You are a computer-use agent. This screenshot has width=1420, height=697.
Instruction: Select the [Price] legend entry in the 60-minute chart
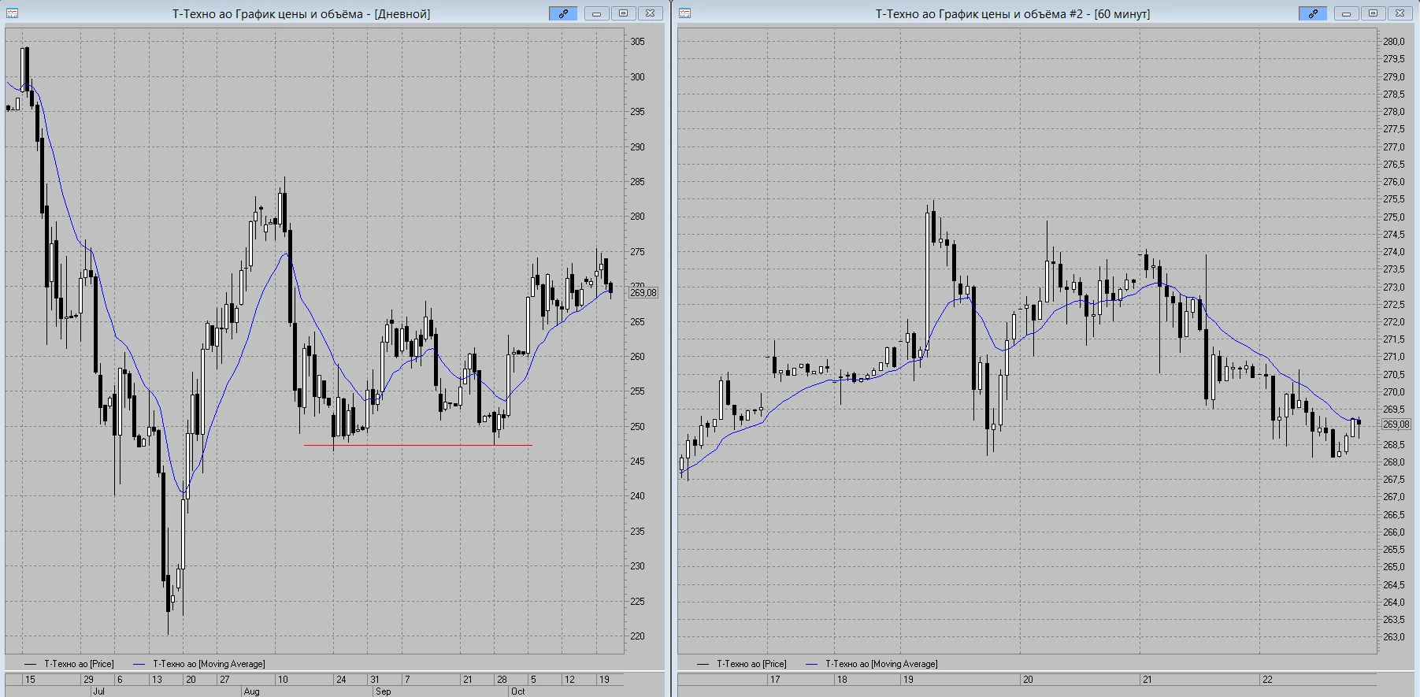pos(742,664)
